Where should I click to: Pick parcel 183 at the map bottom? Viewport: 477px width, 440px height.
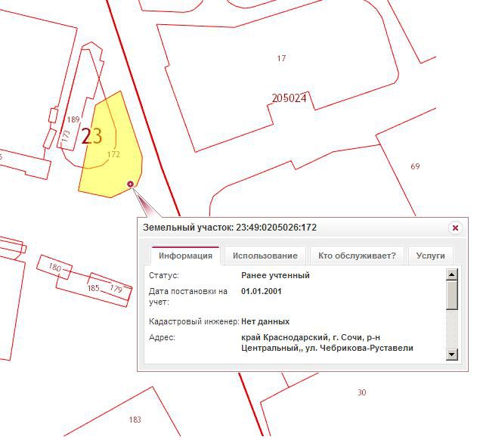[135, 420]
